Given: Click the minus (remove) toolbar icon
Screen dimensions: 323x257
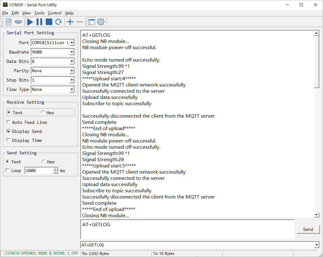Looking at the screenshot, I should [x=80, y=22].
